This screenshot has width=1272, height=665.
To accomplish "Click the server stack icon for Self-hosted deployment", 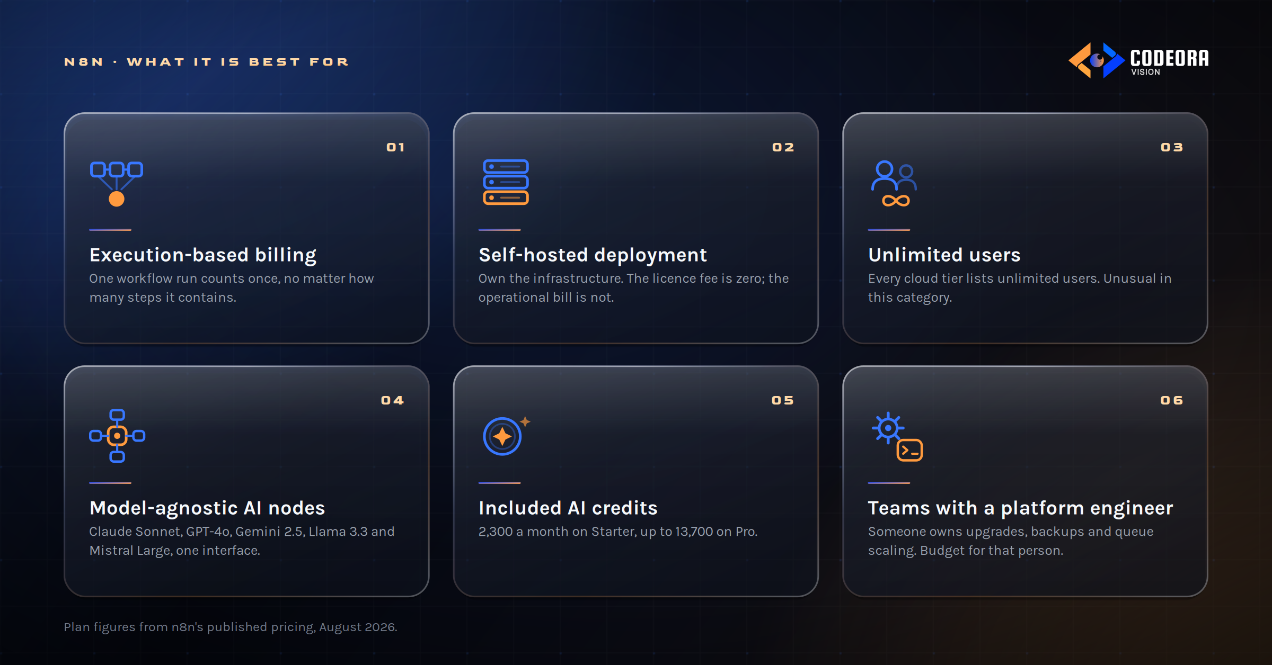I will coord(506,182).
